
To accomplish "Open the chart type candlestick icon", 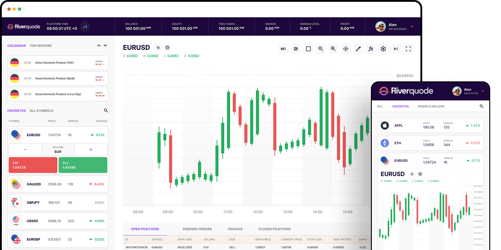I will [x=296, y=49].
